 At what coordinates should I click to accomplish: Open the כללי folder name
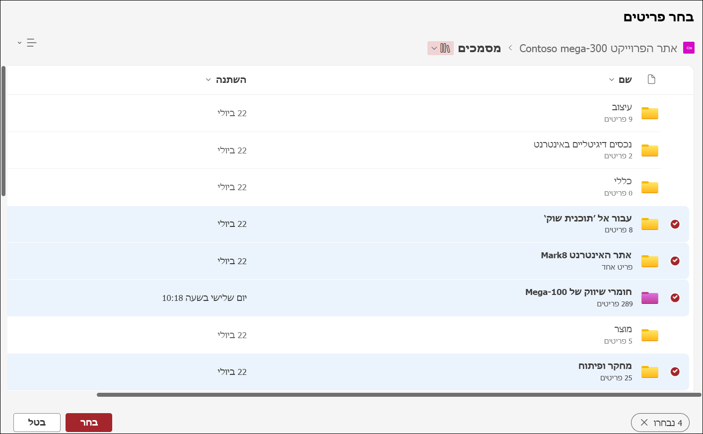623,181
